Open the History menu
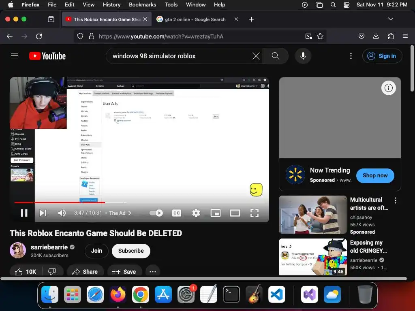The width and height of the screenshot is (415, 311). point(111,4)
